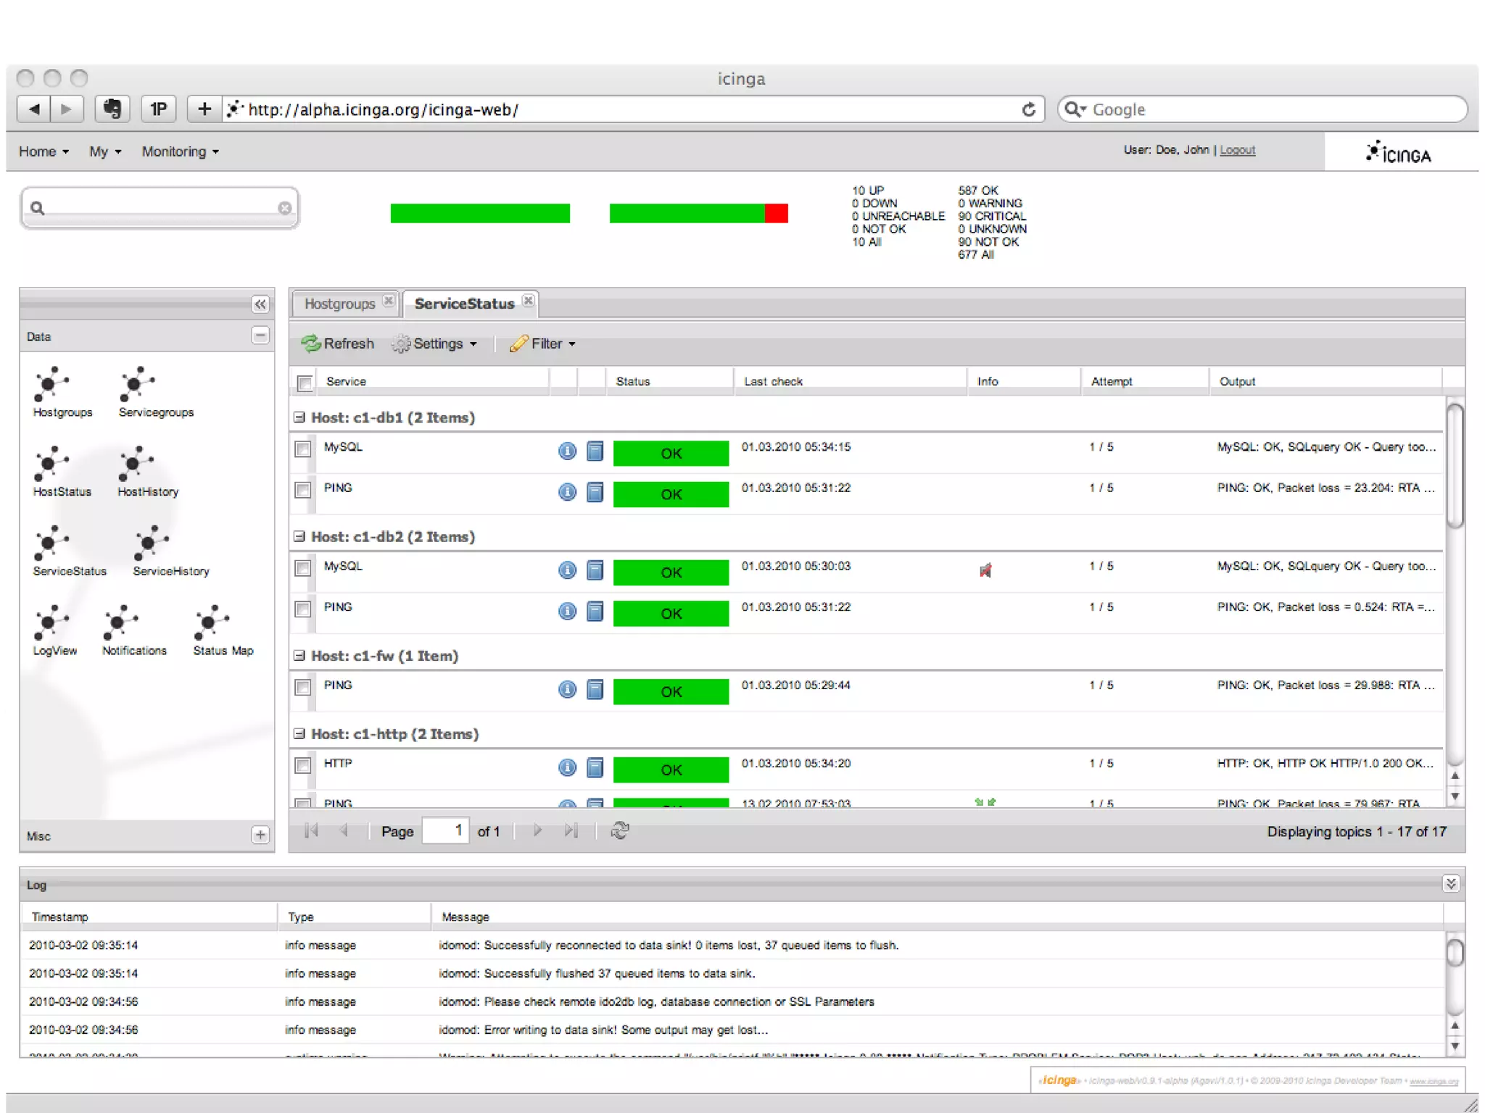Click the Logout link

pos(1237,150)
